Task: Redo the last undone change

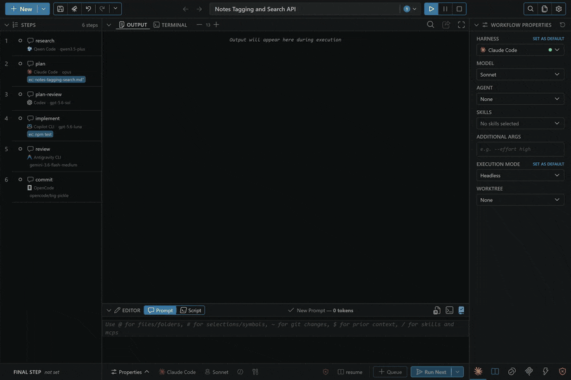Action: tap(102, 9)
